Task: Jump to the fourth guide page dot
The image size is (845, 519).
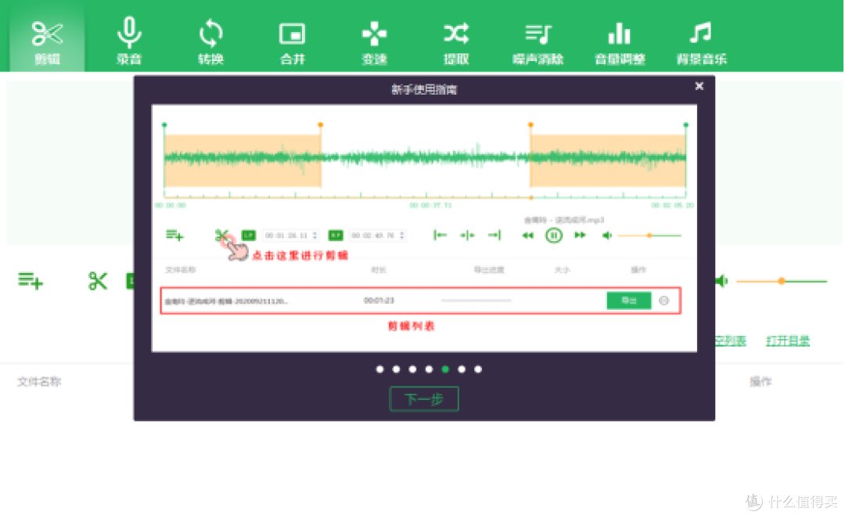Action: (x=429, y=369)
